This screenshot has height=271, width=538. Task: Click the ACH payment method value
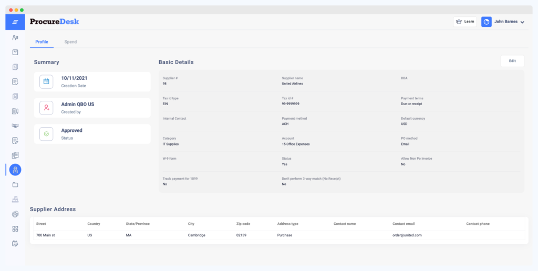(285, 124)
